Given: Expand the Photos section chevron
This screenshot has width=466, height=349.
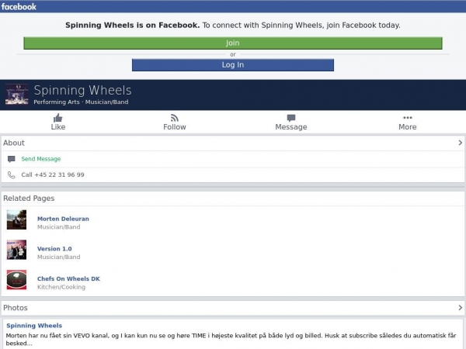Looking at the screenshot, I should (460, 308).
